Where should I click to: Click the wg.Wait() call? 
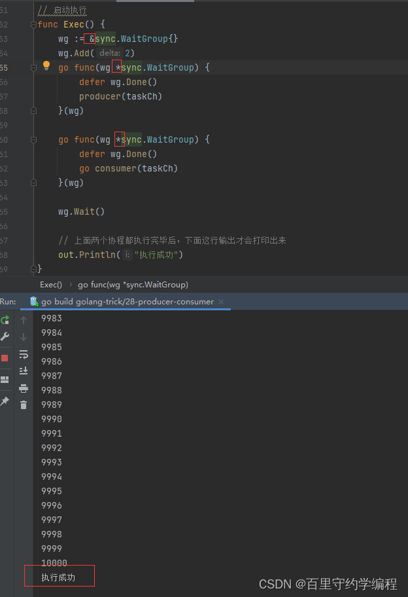point(81,211)
